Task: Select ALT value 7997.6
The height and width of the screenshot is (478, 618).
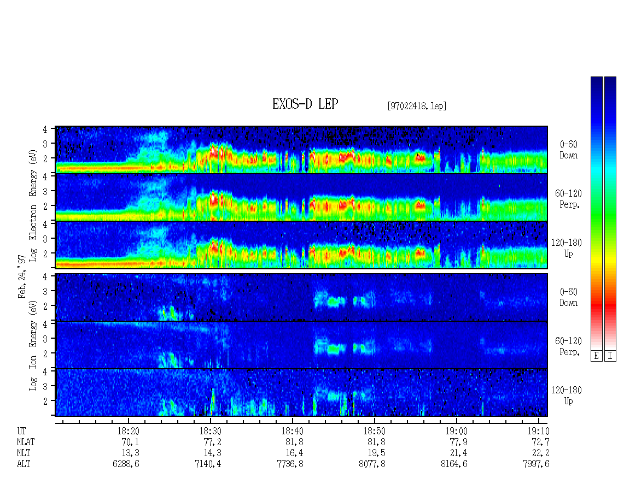Action: click(537, 464)
